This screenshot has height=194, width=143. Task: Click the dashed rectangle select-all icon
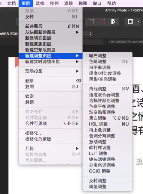tap(91, 22)
